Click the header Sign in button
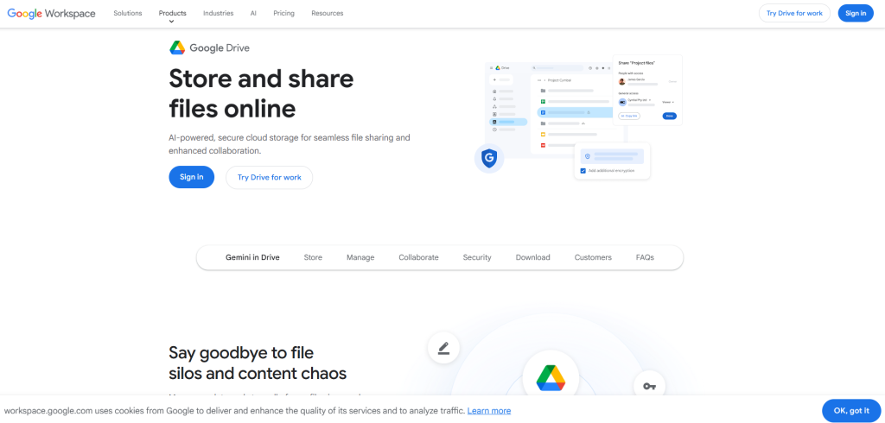885x423 pixels. click(856, 14)
